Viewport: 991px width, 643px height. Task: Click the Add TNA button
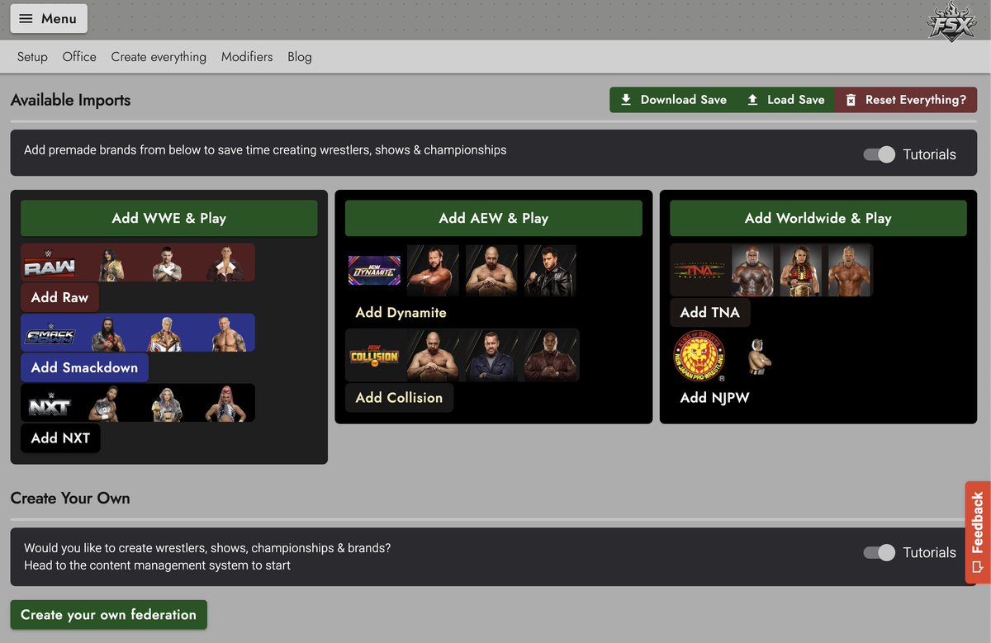point(710,313)
